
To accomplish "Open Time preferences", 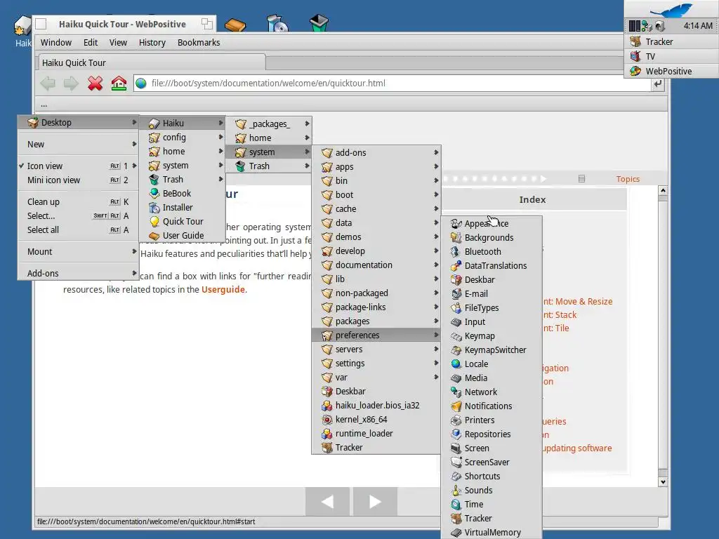I will [492, 505].
